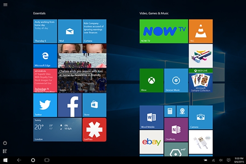246x164 pixels.
Task: Click the taskbar Back arrow
Action: [x=19, y=159]
